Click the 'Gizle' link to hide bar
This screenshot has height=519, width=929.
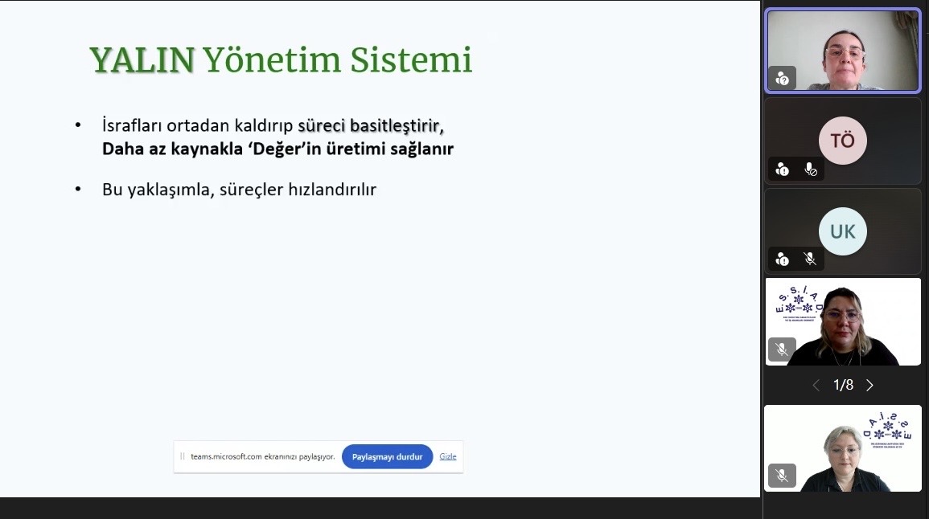point(448,456)
